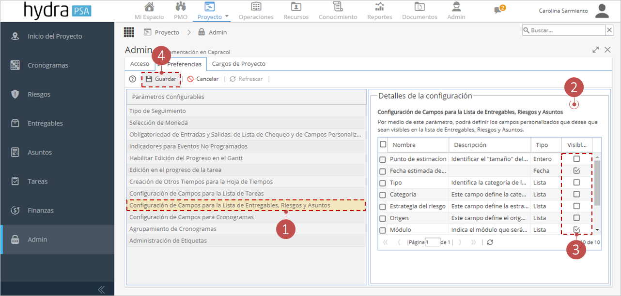Image resolution: width=621 pixels, height=296 pixels.
Task: Select Agrupamiento de Cronogramas parameter
Action: click(246, 229)
